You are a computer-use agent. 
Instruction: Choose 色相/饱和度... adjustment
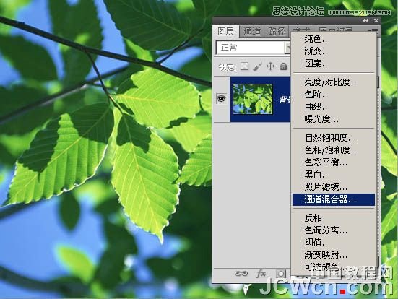point(334,150)
